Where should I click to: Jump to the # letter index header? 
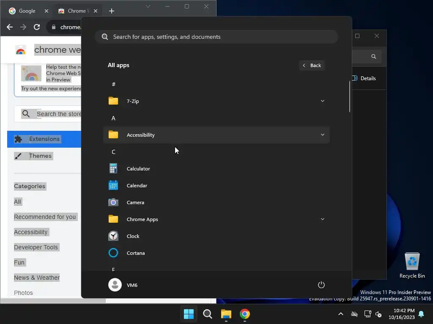pyautogui.click(x=113, y=84)
